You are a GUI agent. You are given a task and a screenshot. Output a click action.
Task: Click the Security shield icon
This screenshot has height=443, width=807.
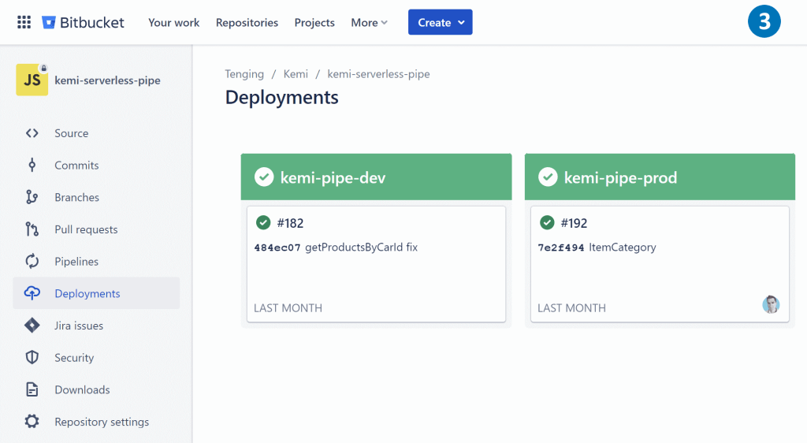(x=32, y=358)
